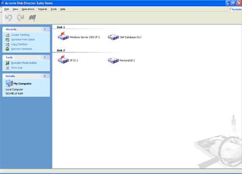This screenshot has width=242, height=174.
Task: Click the Redo arrow in toolbar
Action: (20, 18)
